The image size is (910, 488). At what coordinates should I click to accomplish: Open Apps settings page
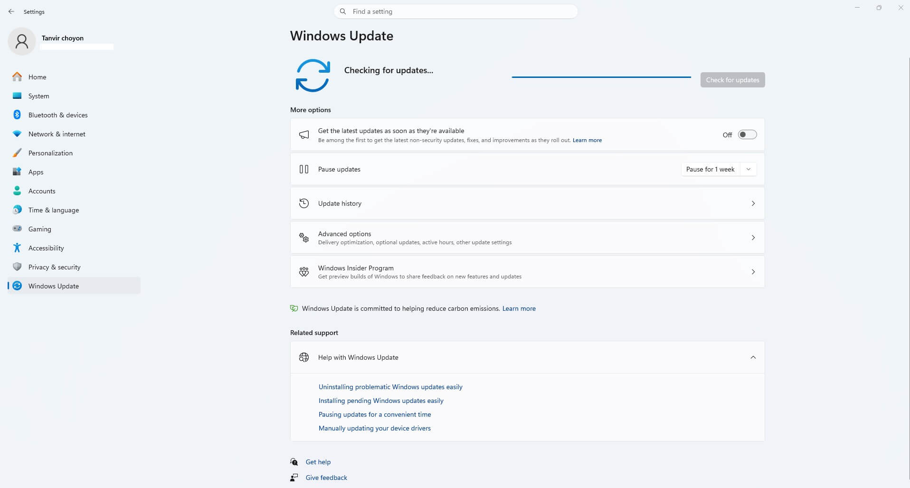point(74,172)
